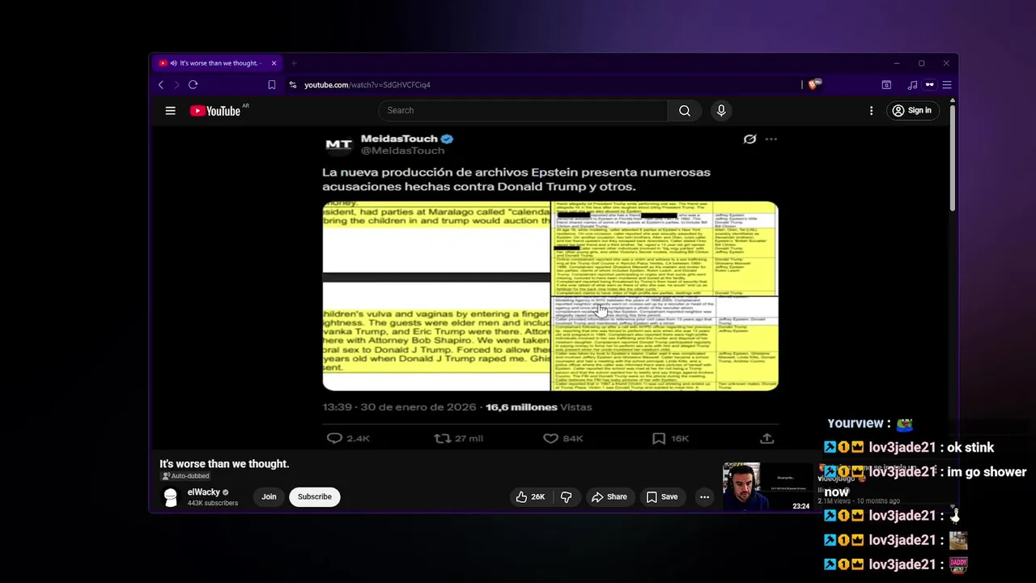The image size is (1036, 583).
Task: Click the page vertical scrollbar
Action: (x=953, y=159)
